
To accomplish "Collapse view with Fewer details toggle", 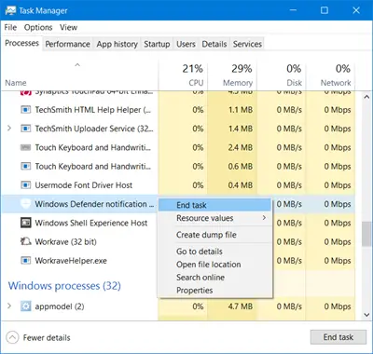I will (x=12, y=337).
